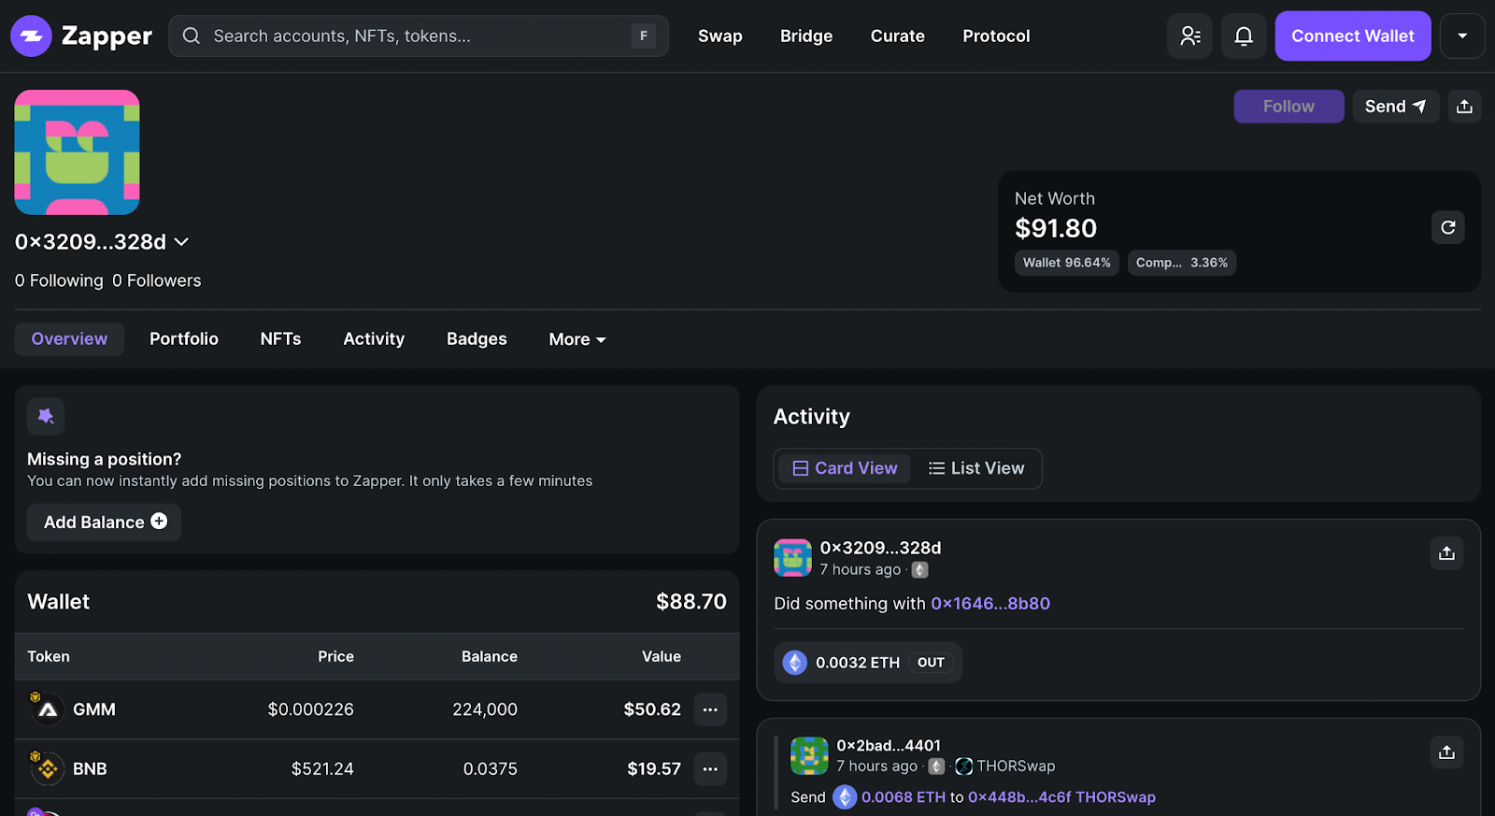Open the social accounts people icon

(x=1189, y=36)
